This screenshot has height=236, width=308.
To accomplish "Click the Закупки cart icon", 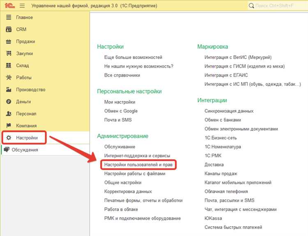I will click(x=9, y=53).
